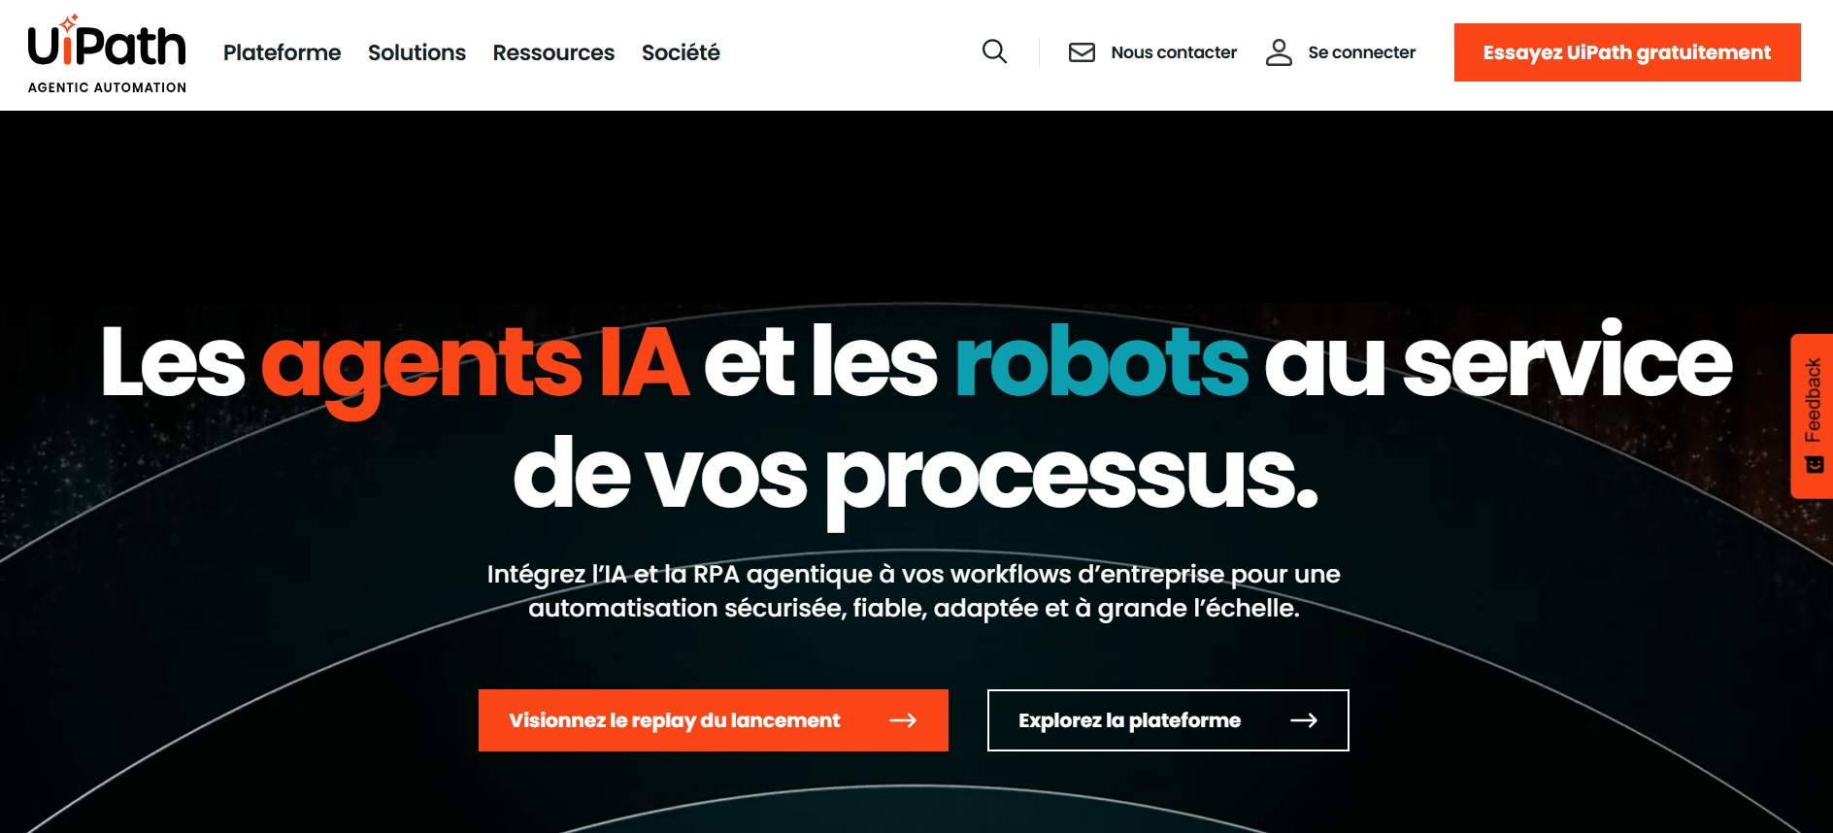
Task: Open the Solutions menu
Action: pyautogui.click(x=417, y=52)
